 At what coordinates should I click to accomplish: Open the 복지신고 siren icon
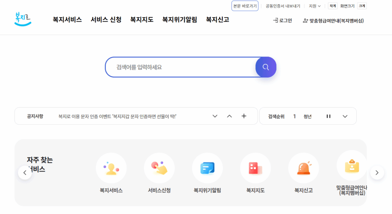coord(304,168)
